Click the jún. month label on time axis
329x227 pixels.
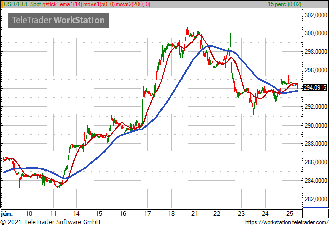click(7, 214)
